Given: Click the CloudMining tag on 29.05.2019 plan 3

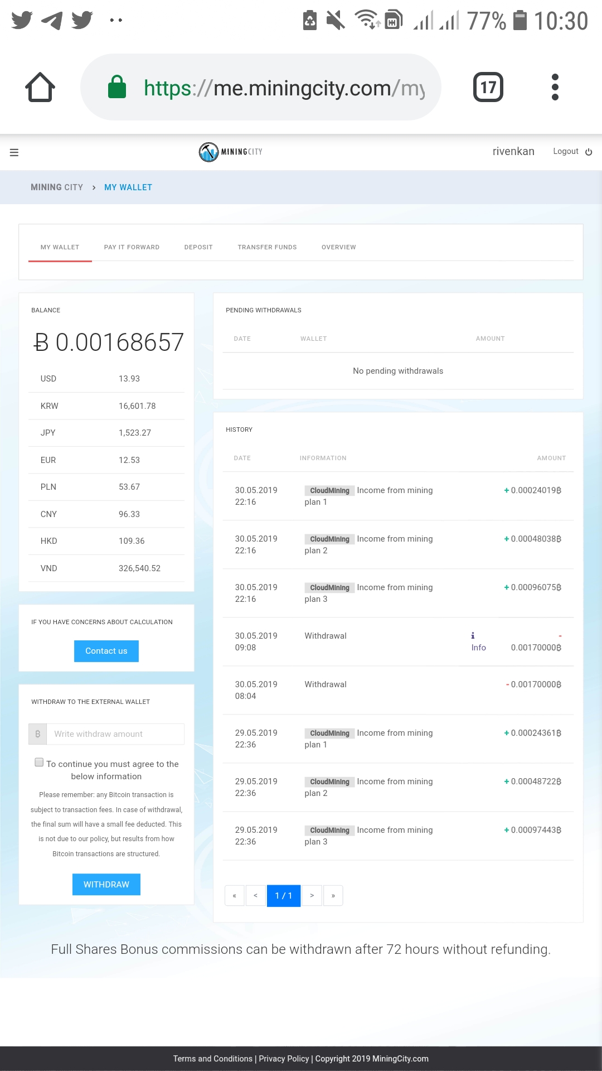Looking at the screenshot, I should 329,830.
